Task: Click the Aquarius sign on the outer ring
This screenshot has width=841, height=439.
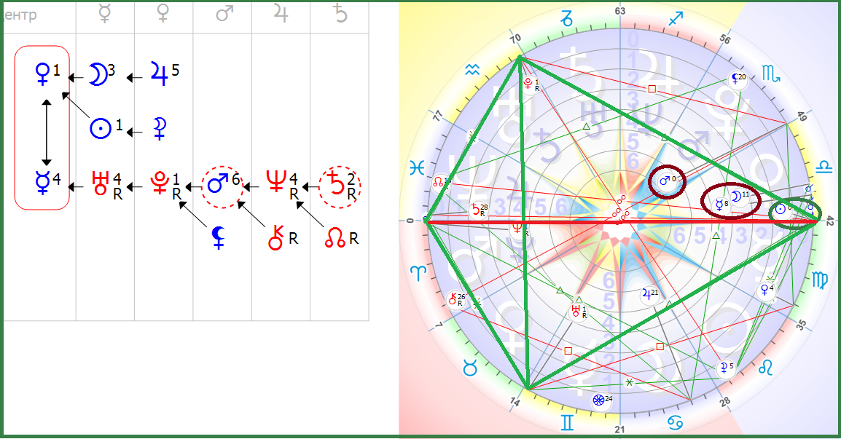Action: point(474,70)
